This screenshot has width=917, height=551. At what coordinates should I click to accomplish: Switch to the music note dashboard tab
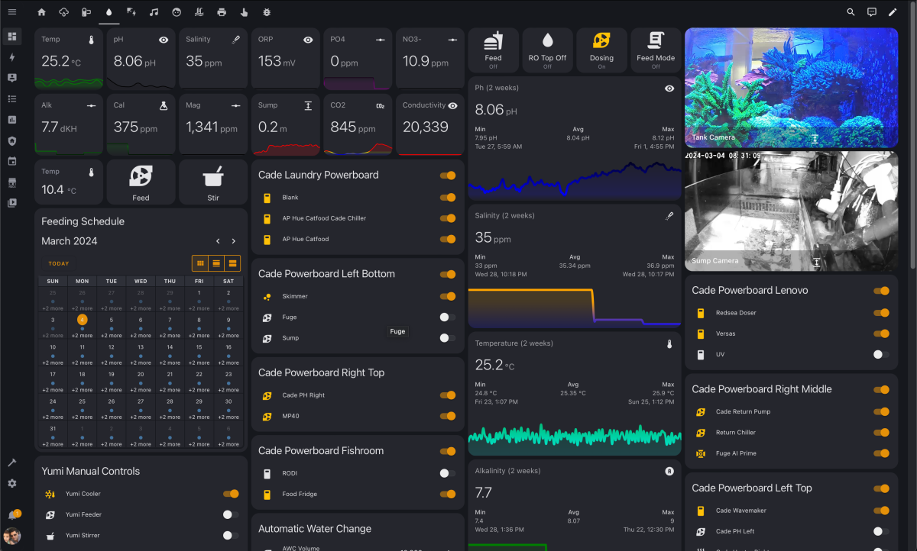click(154, 12)
